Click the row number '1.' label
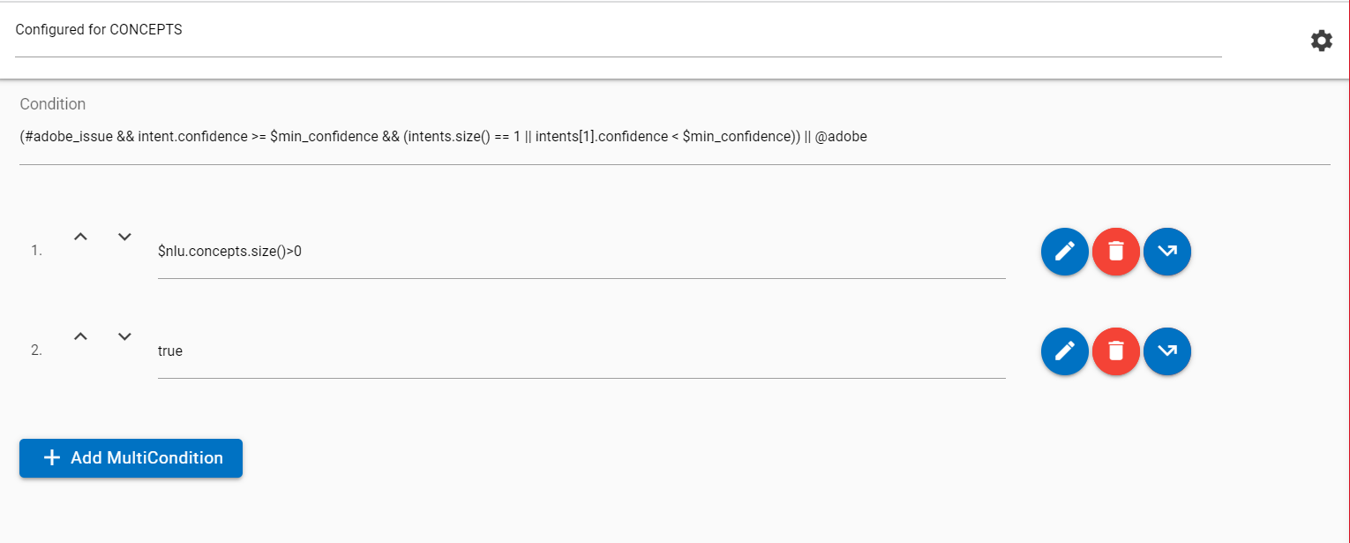The height and width of the screenshot is (543, 1350). click(x=35, y=251)
